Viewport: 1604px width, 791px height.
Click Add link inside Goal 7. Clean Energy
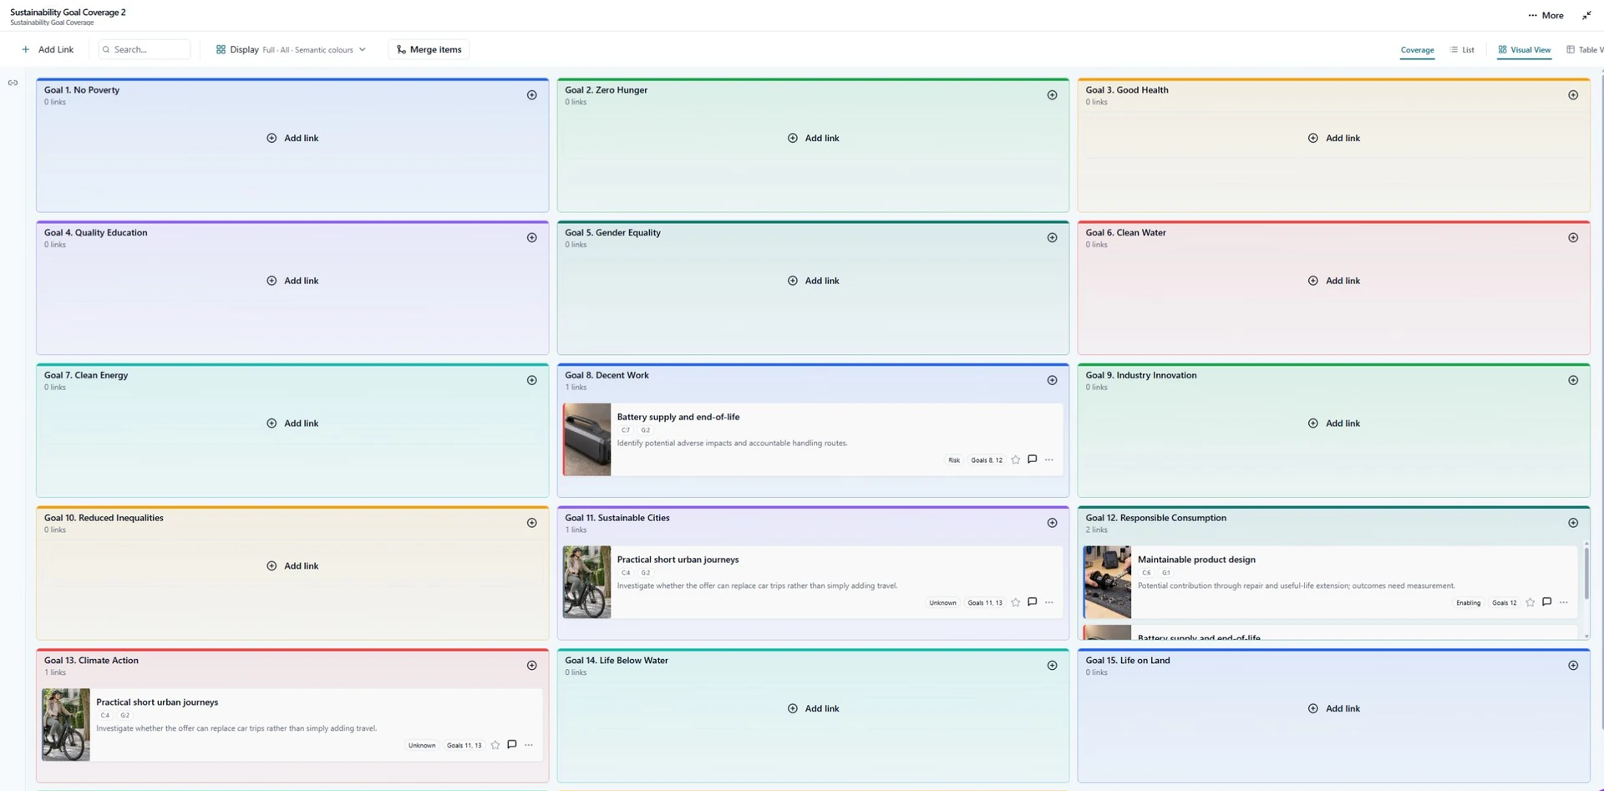[x=292, y=423]
